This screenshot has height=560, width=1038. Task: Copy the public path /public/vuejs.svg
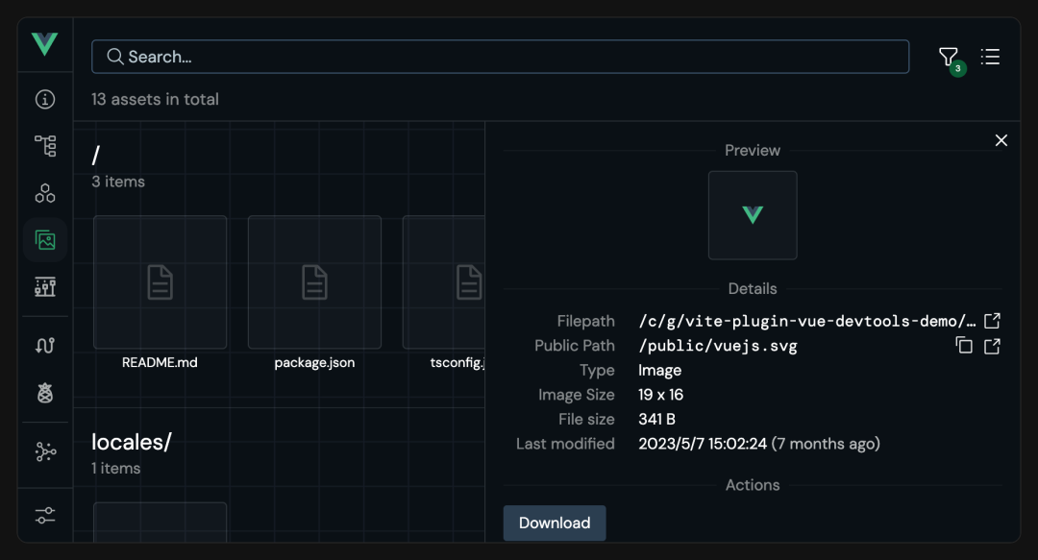click(x=964, y=346)
